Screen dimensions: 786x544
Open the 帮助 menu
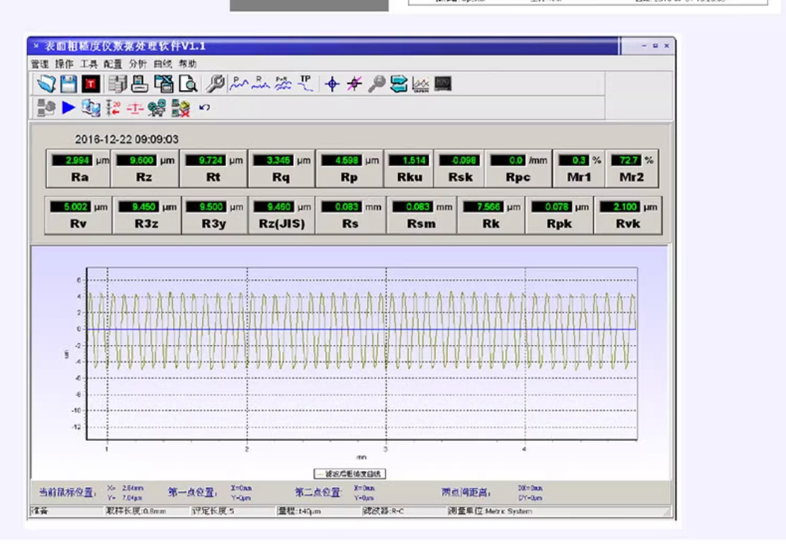[188, 64]
